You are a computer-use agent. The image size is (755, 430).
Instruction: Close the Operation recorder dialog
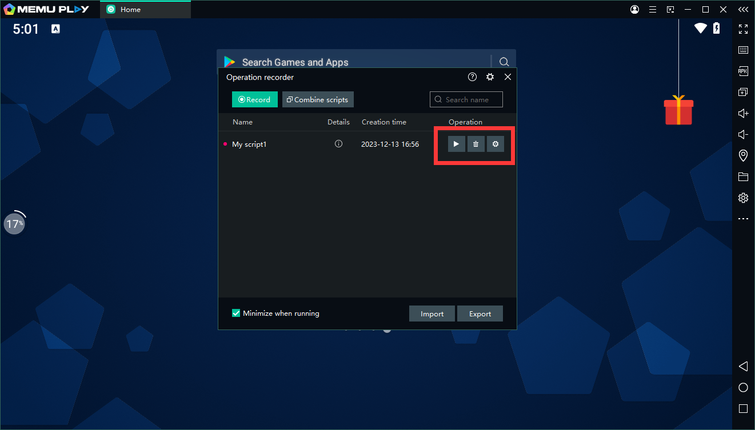tap(508, 77)
